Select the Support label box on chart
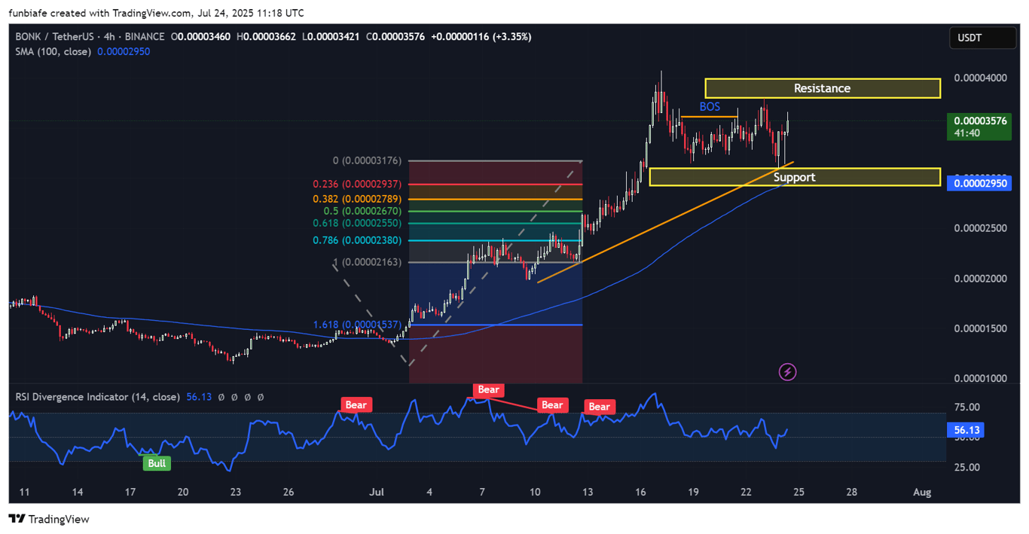The image size is (1029, 534). [x=795, y=177]
